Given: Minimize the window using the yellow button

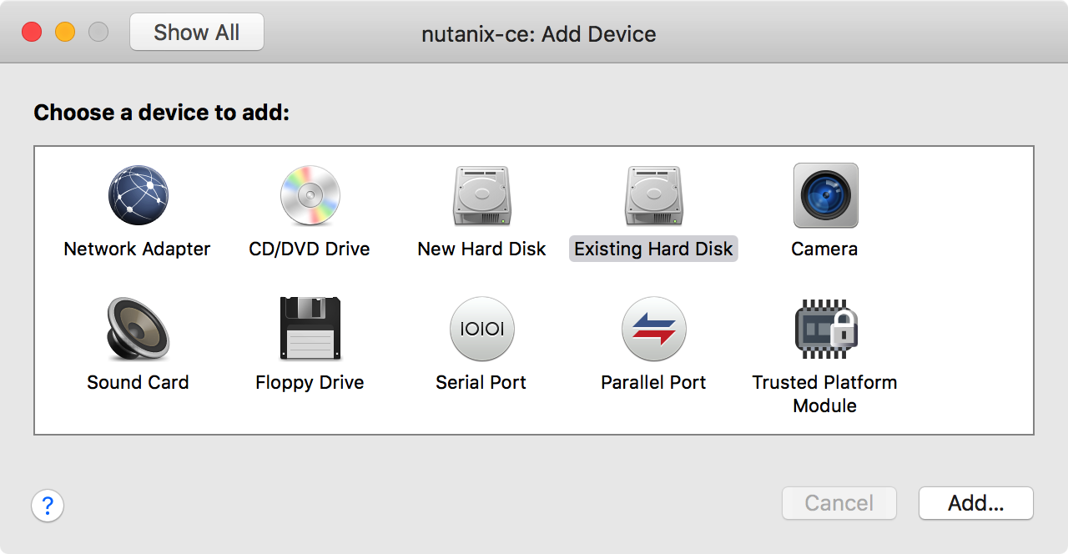Looking at the screenshot, I should (65, 33).
